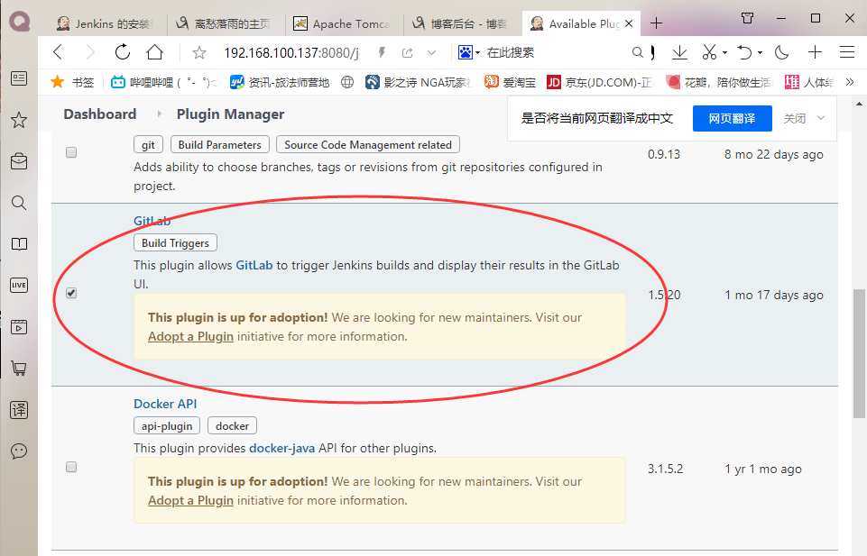Click the plus icon in the toolbar
The width and height of the screenshot is (867, 556).
coord(815,52)
